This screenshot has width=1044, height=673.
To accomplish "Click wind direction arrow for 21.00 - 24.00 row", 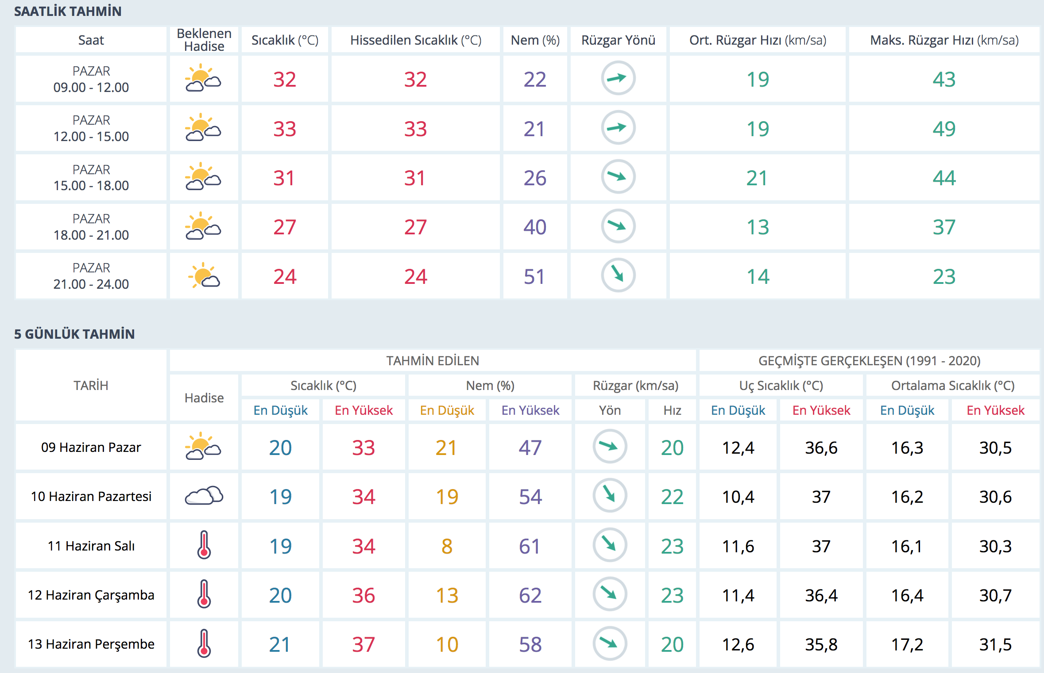I will [x=618, y=275].
